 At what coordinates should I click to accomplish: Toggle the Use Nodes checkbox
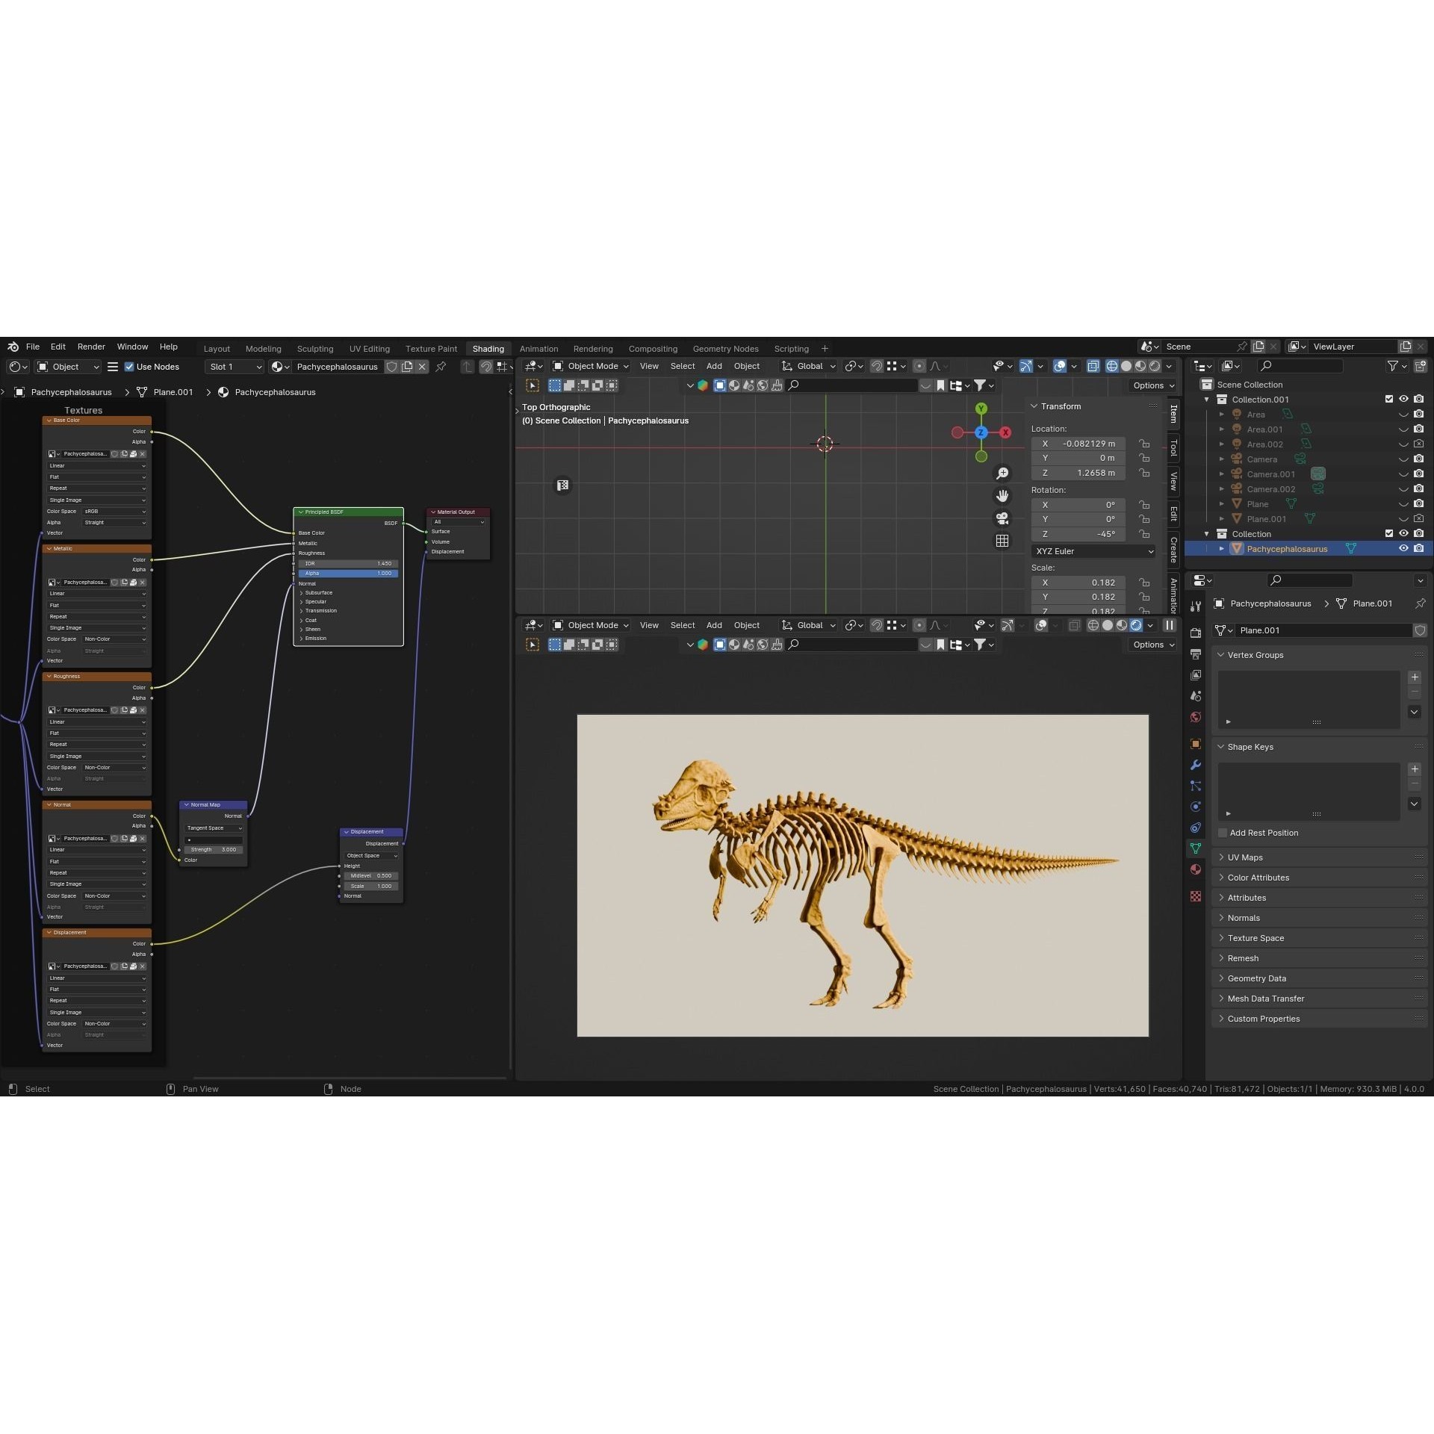(x=128, y=367)
